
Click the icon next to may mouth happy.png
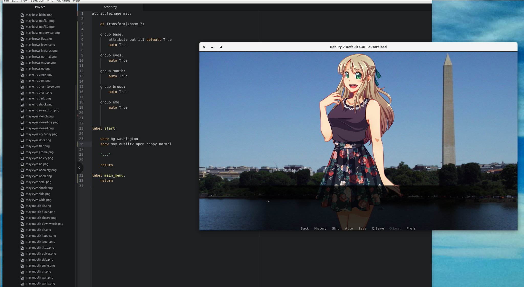click(x=22, y=236)
